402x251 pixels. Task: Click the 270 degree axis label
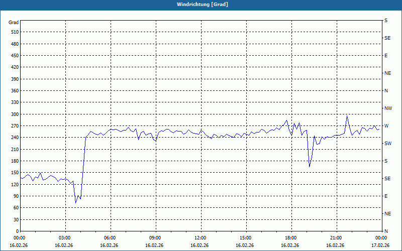point(15,126)
